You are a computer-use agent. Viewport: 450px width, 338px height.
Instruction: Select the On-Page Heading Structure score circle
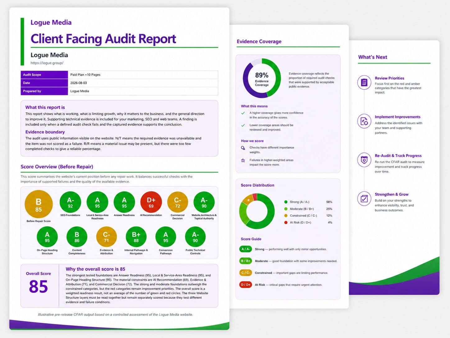coord(47,237)
